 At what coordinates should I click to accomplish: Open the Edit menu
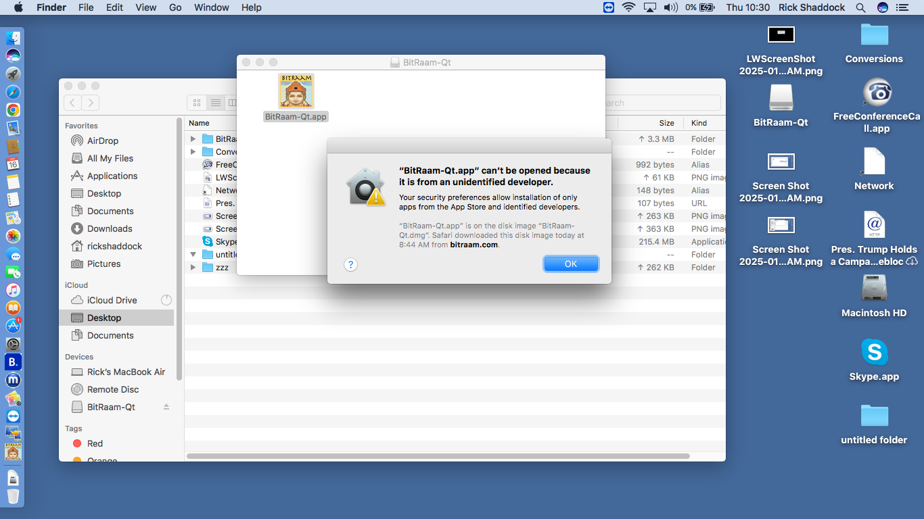(114, 7)
